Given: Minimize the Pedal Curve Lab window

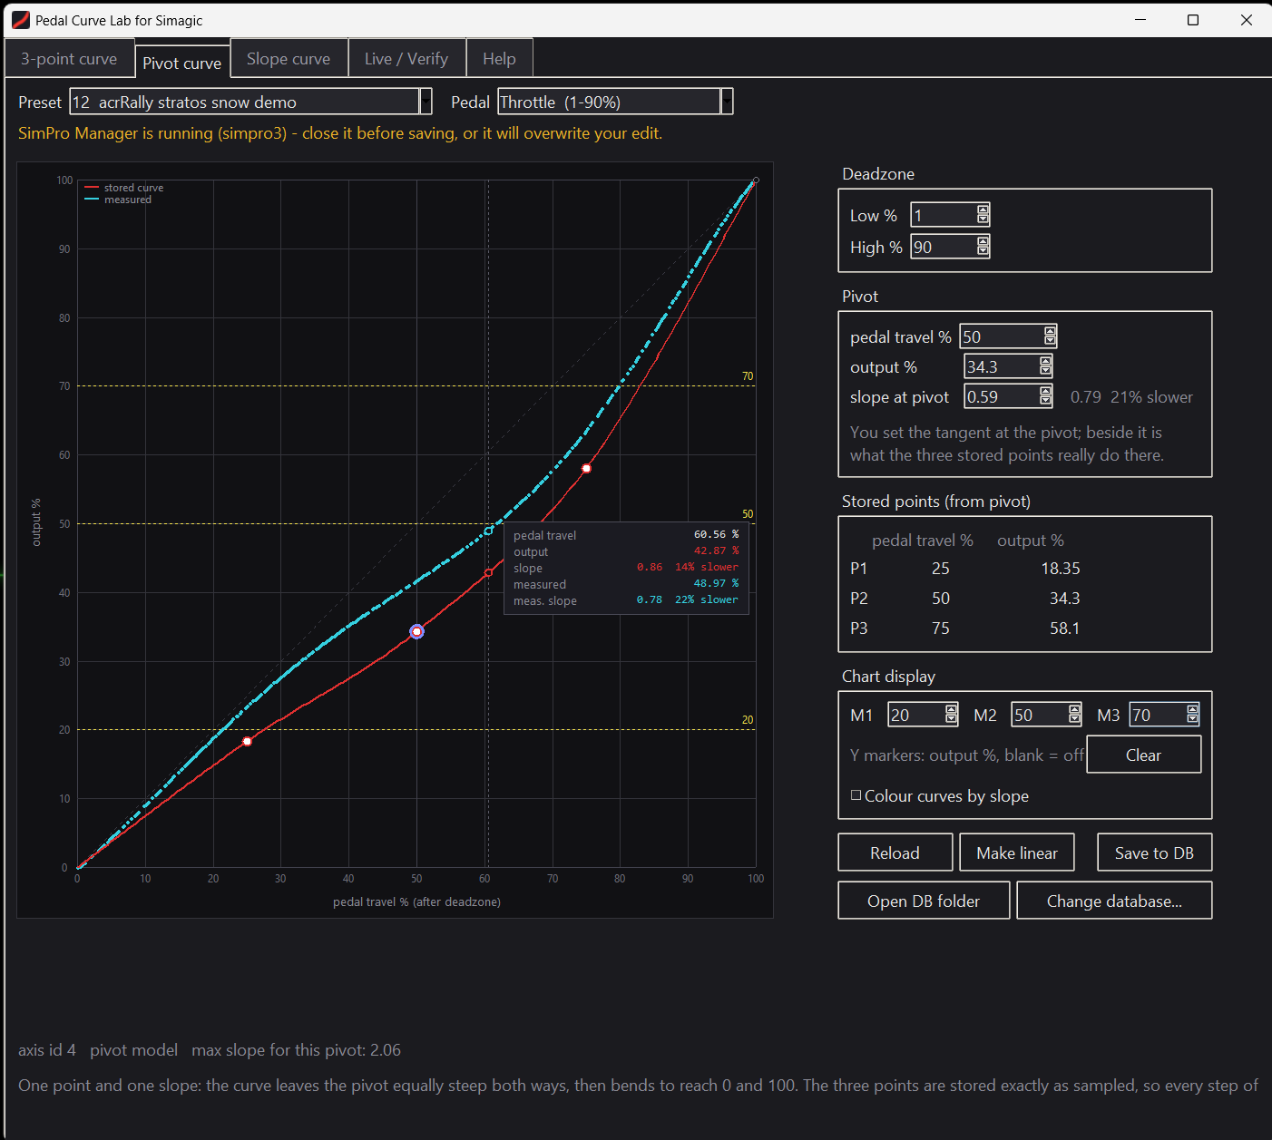Looking at the screenshot, I should (1140, 20).
